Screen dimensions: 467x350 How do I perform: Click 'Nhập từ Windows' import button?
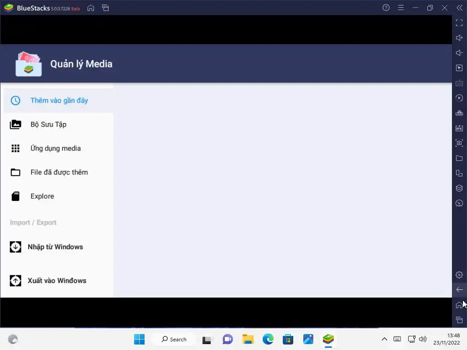[47, 247]
